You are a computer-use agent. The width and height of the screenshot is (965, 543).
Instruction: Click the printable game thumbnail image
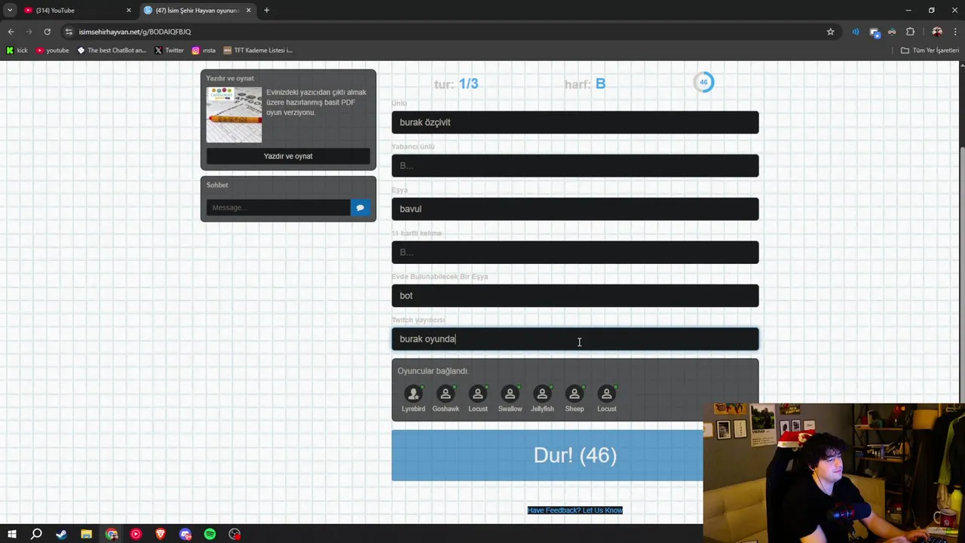234,115
